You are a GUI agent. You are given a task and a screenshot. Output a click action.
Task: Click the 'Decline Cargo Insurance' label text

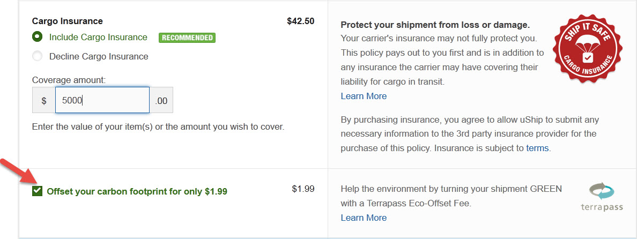click(x=99, y=56)
